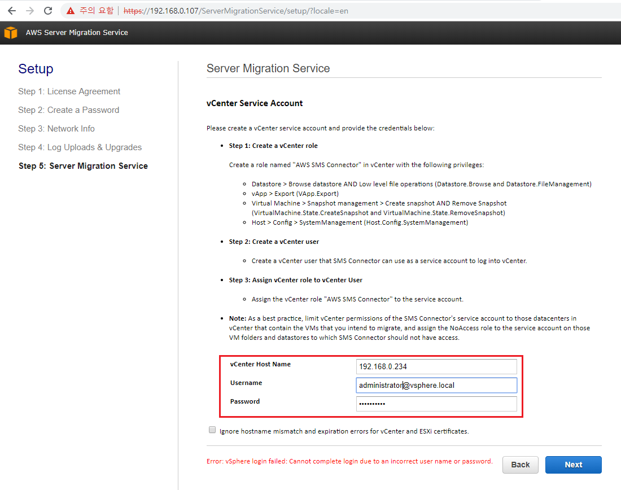The width and height of the screenshot is (621, 490).
Task: Click 'Step 1: Create a vCenter role' text
Action: 273,146
